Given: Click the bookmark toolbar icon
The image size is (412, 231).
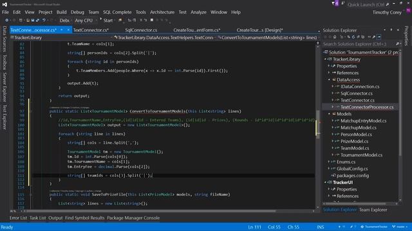Looking at the screenshot, I should (x=152, y=20).
